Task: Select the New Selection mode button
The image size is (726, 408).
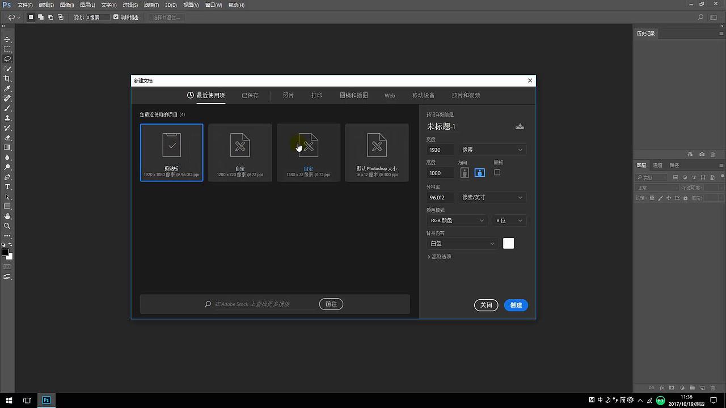Action: coord(31,18)
